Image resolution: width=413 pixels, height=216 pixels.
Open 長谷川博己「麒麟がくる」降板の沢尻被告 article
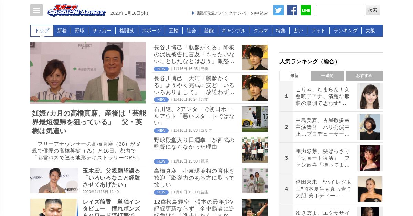click(194, 54)
